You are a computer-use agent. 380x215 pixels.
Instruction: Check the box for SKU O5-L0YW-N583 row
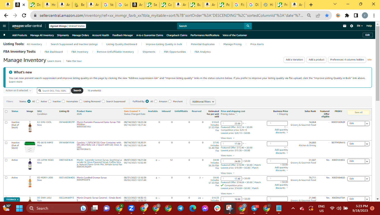pos(6,160)
